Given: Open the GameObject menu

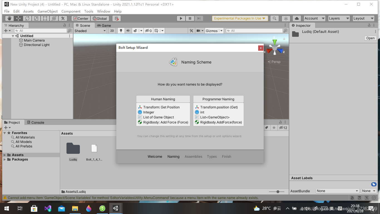Looking at the screenshot, I should point(48,11).
